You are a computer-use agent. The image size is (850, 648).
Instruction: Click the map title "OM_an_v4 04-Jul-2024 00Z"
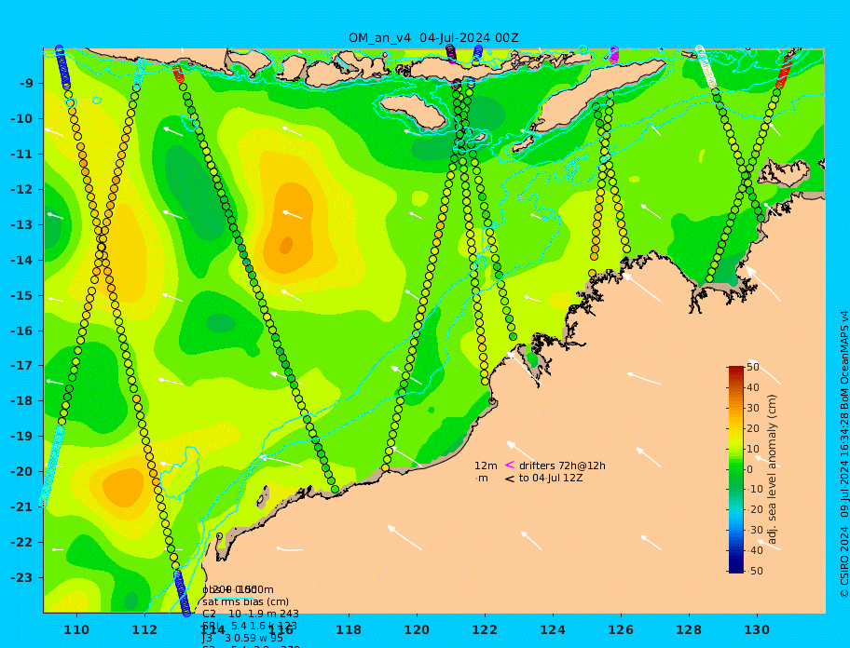pyautogui.click(x=433, y=38)
